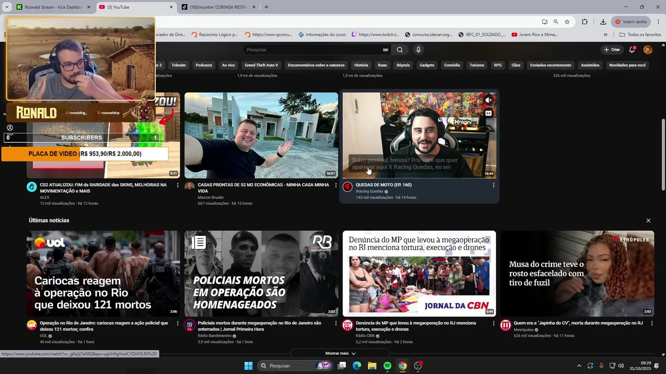Open more options for Japinha do CV video
Image resolution: width=666 pixels, height=374 pixels.
tap(651, 323)
